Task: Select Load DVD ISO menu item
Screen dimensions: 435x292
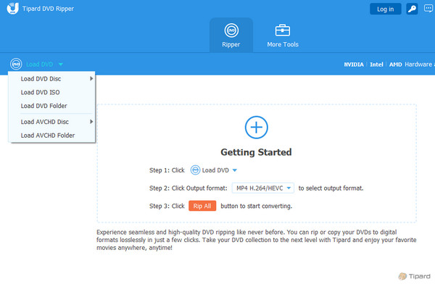Action: pyautogui.click(x=39, y=92)
